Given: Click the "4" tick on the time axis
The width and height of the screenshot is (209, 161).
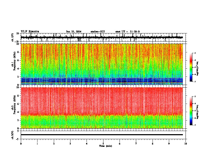Looking at the screenshot, I should (87, 144).
